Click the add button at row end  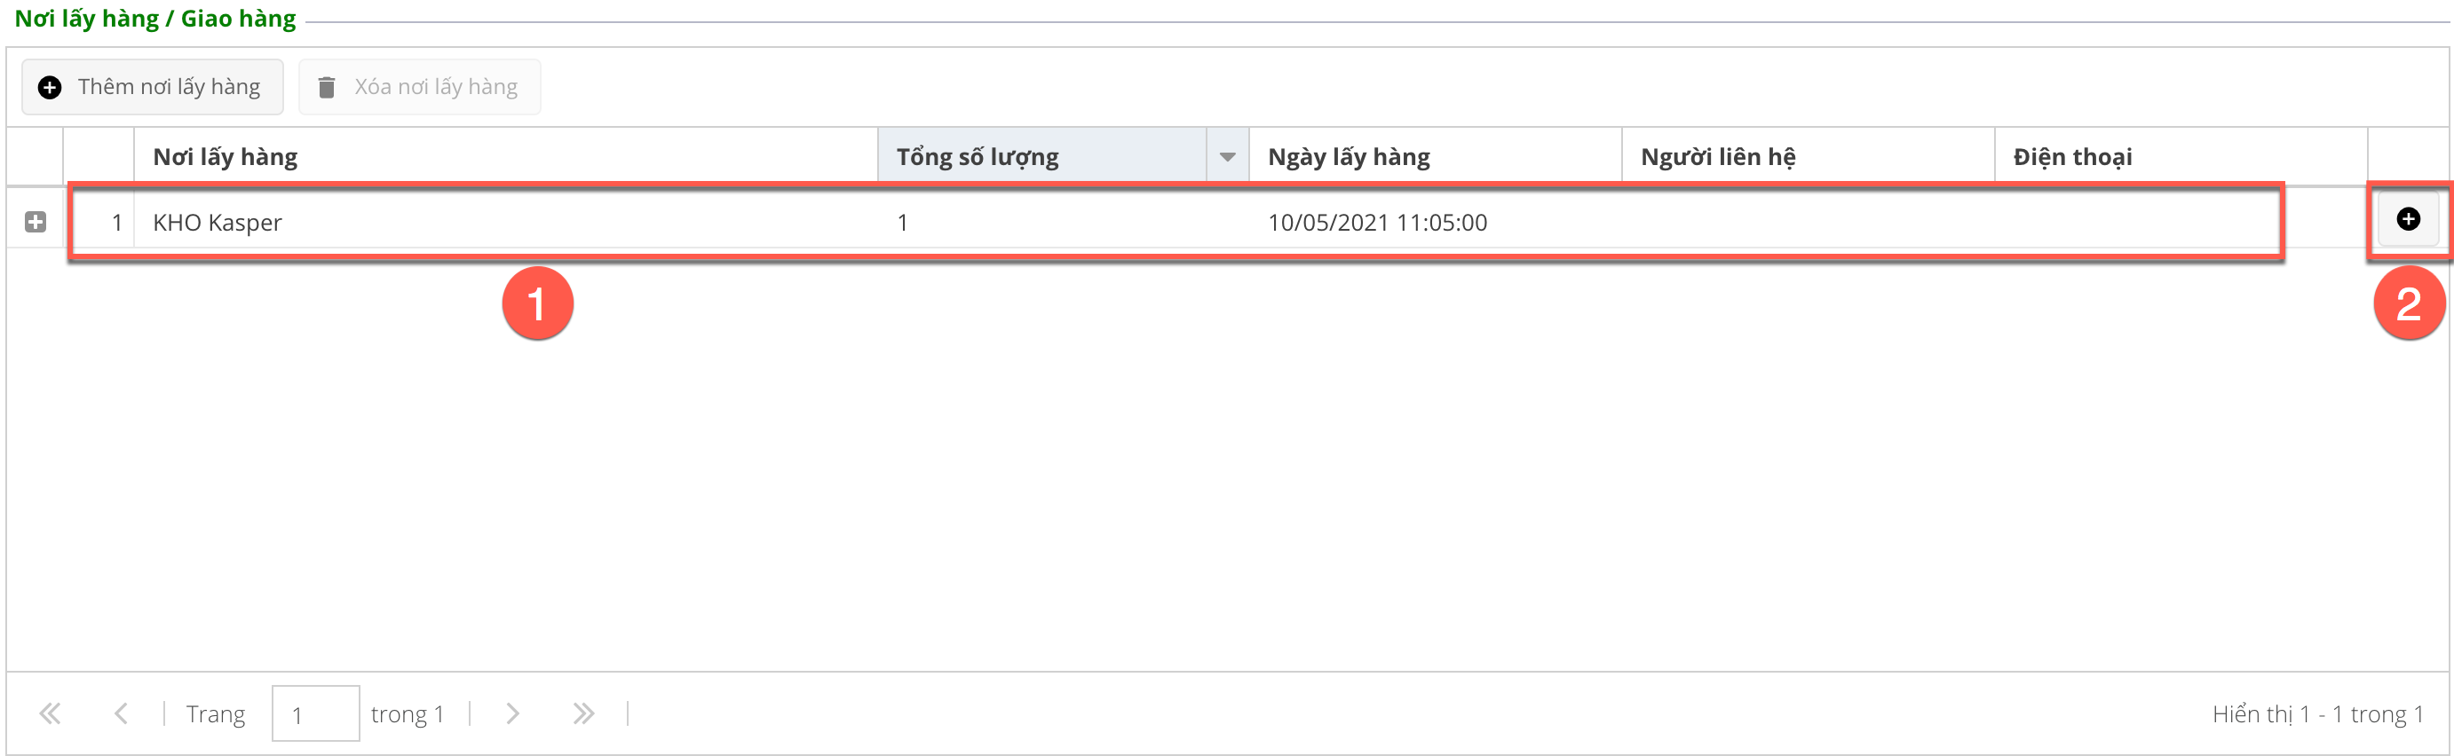click(2406, 220)
